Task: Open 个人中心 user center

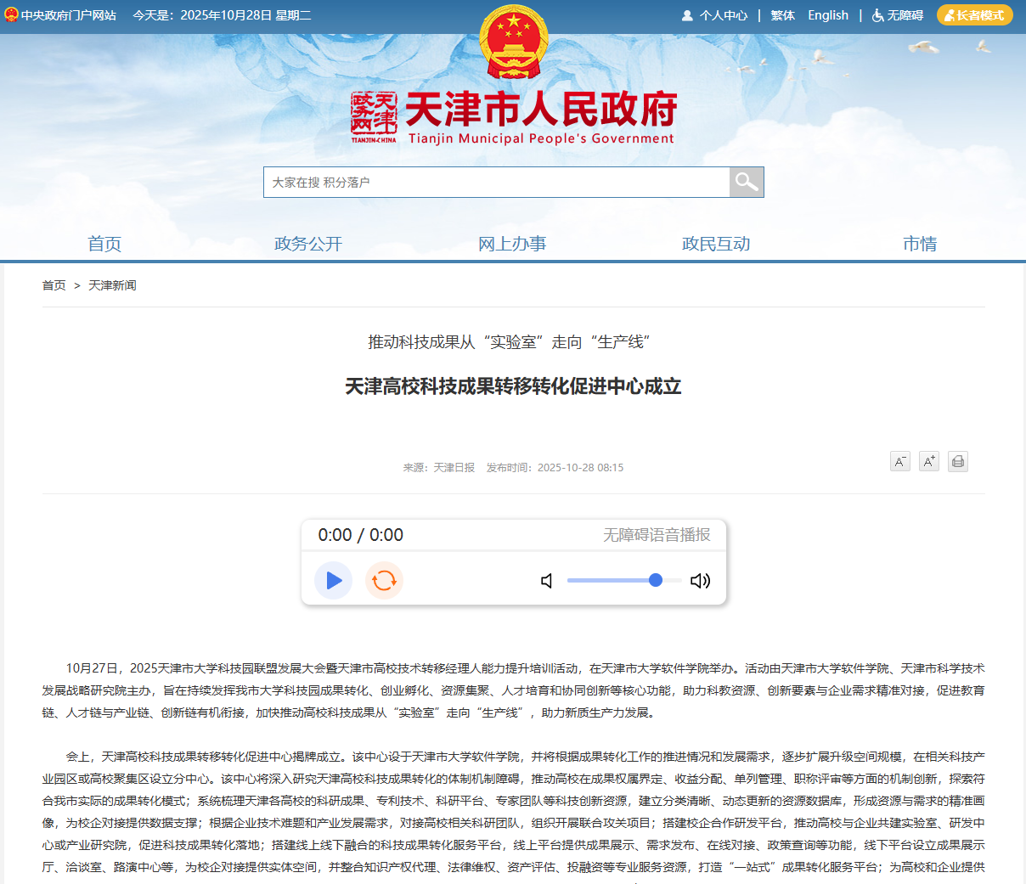Action: click(x=714, y=15)
